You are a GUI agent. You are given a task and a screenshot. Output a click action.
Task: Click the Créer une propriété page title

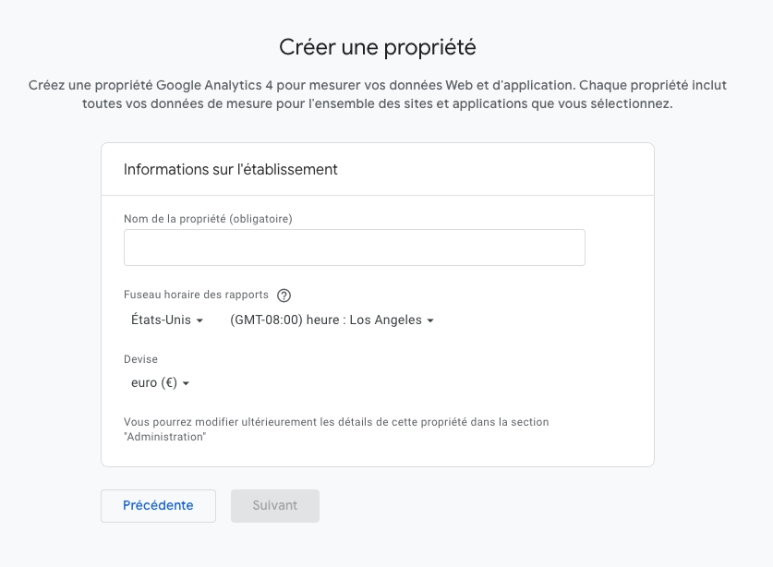point(377,47)
